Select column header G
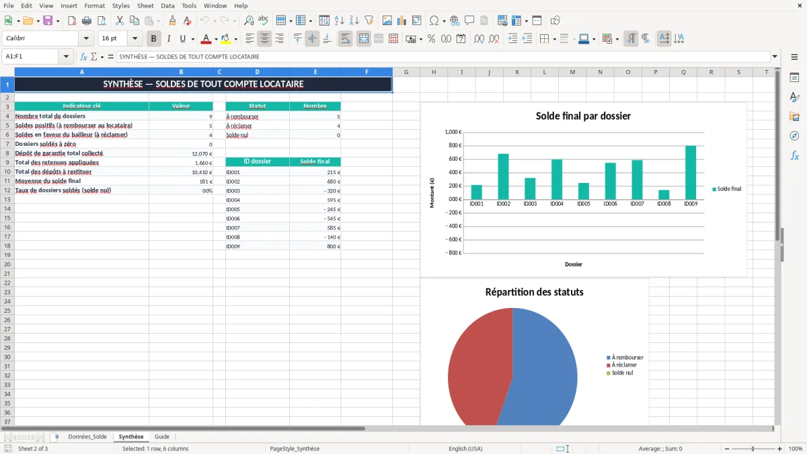The width and height of the screenshot is (807, 454). [406, 72]
